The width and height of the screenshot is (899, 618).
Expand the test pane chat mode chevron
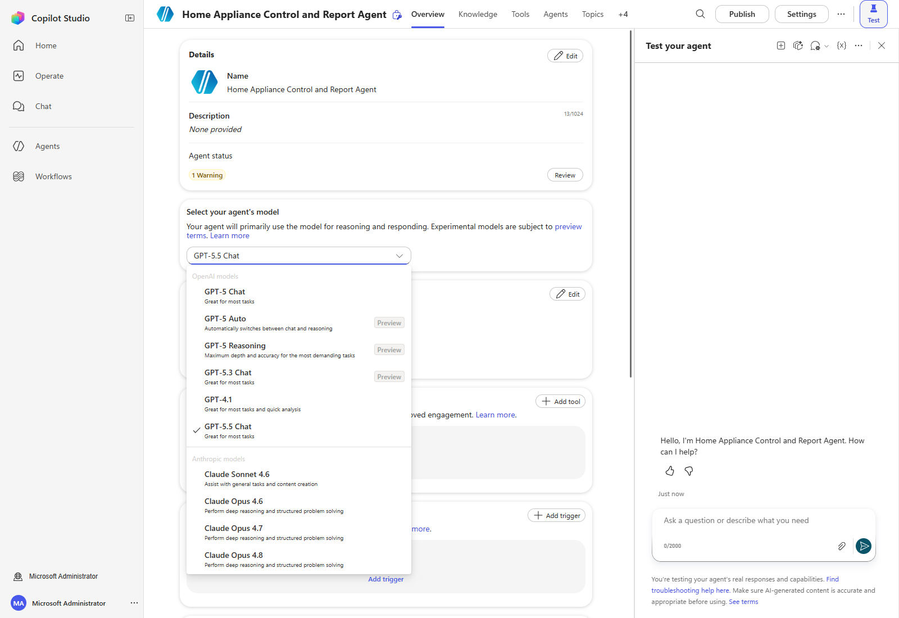[827, 46]
